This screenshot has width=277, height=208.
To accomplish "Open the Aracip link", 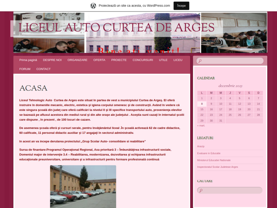I will click(200, 146).
